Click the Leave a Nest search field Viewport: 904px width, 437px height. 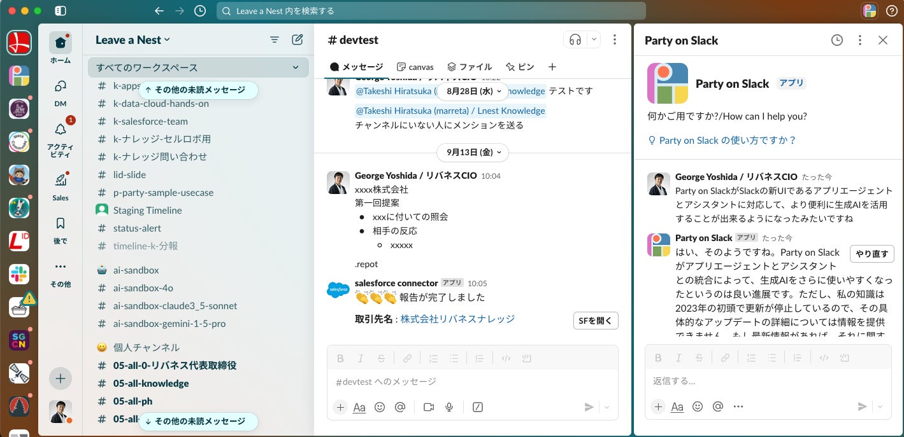[x=431, y=11]
